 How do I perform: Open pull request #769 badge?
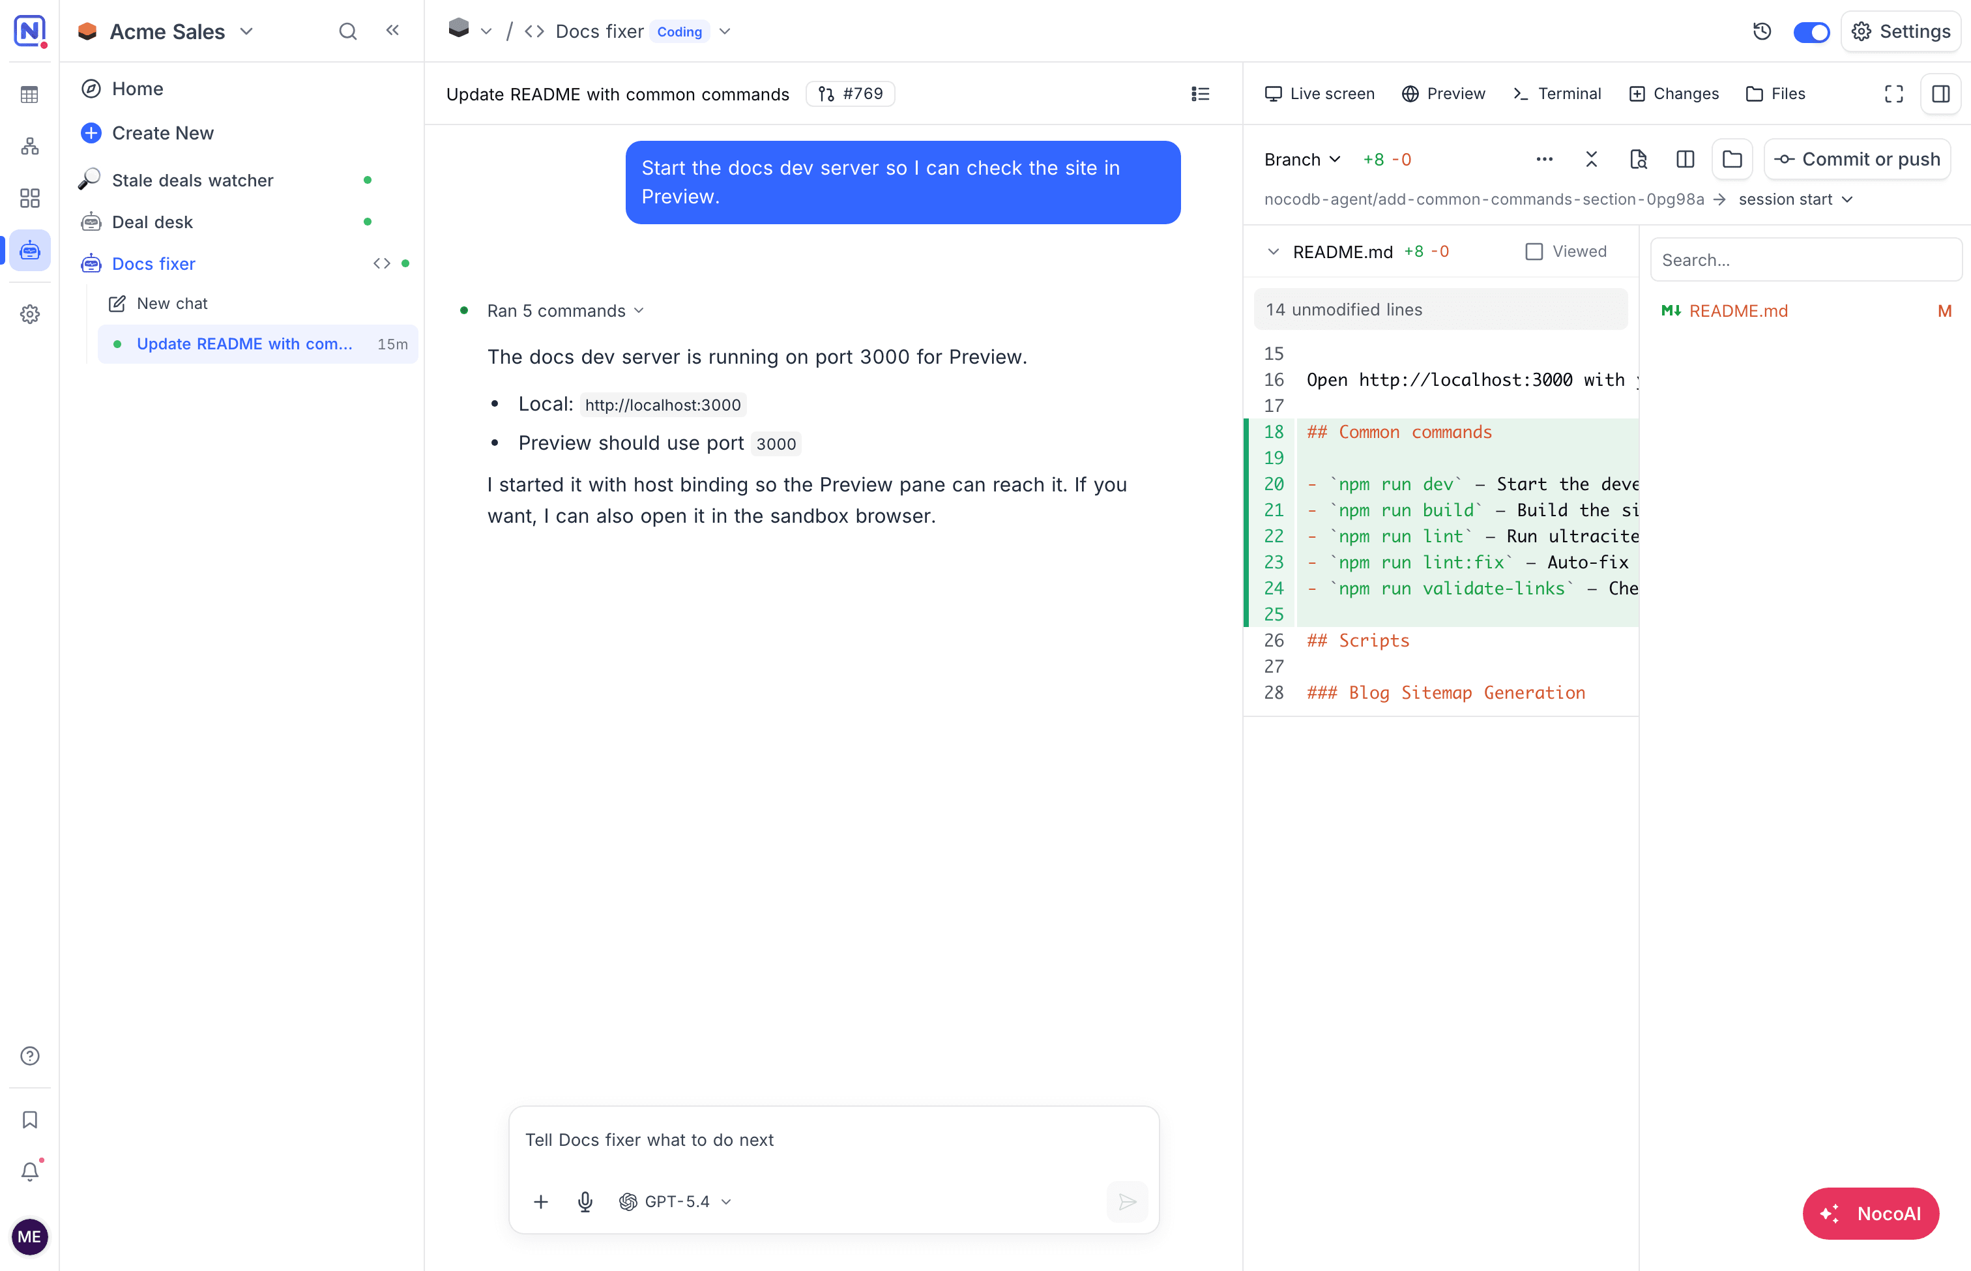[850, 94]
